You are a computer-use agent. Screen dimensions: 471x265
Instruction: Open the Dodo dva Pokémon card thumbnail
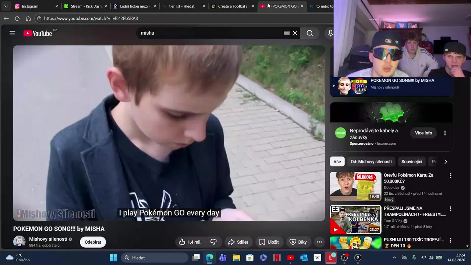355,186
